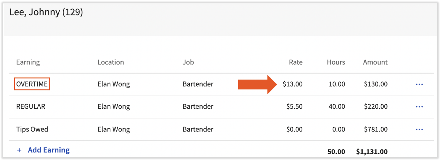Click the Lee, Johnny (129) employee heading
Viewport: 441px width, 161px height.
(46, 12)
